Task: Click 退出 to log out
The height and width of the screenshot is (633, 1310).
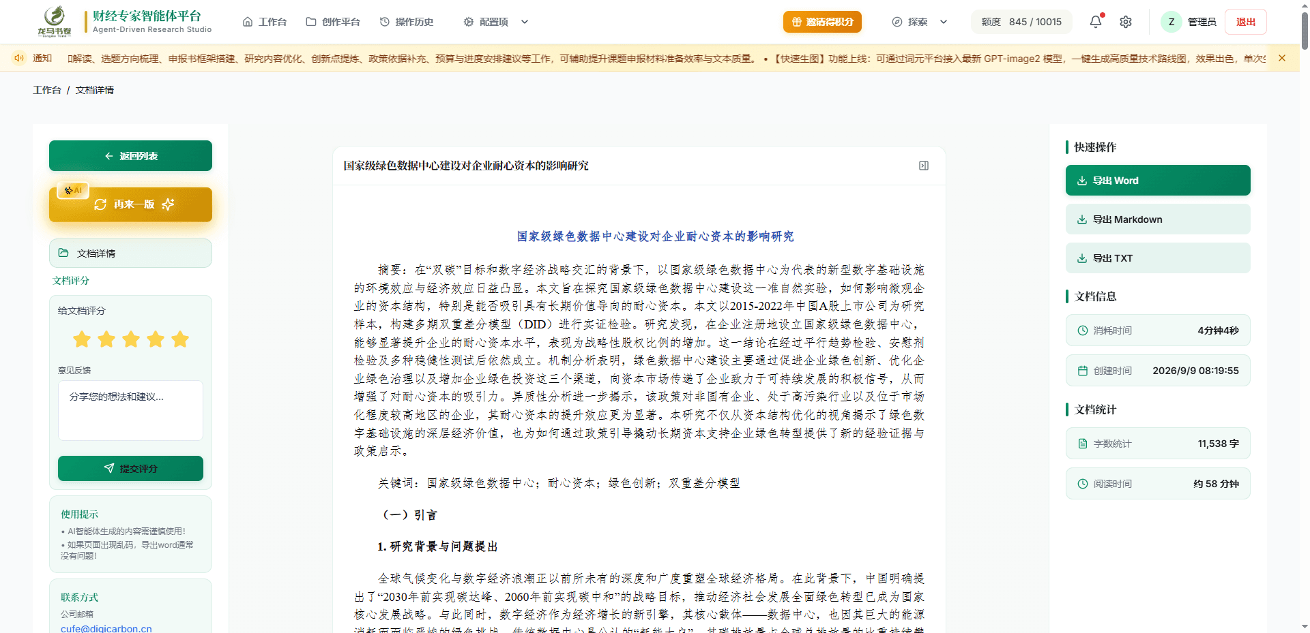Action: (1246, 22)
